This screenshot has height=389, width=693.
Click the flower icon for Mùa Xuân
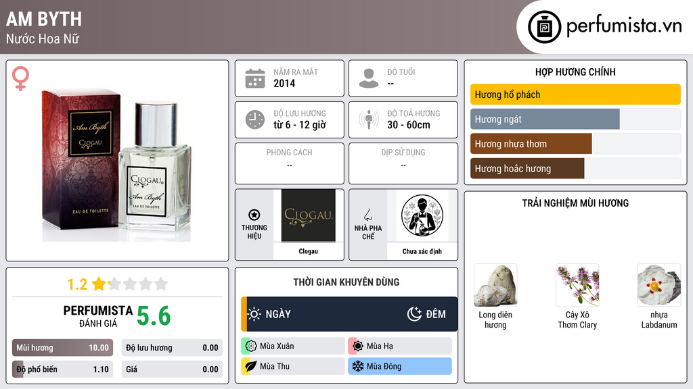(x=251, y=346)
